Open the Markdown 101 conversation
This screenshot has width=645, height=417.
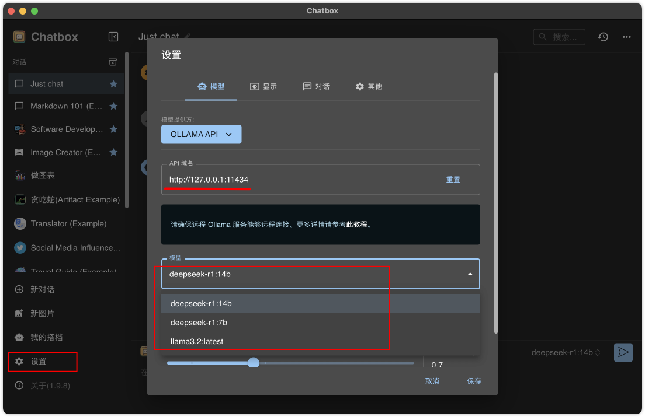tap(66, 106)
